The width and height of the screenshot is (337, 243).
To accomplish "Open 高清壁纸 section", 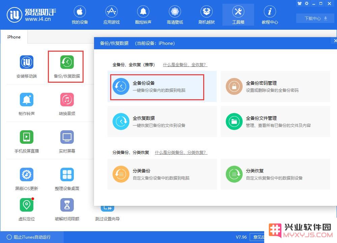I will click(175, 15).
